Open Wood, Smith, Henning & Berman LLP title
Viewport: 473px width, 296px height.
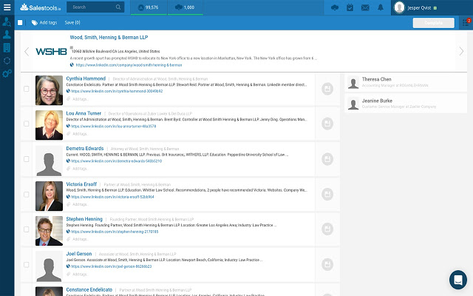109,38
